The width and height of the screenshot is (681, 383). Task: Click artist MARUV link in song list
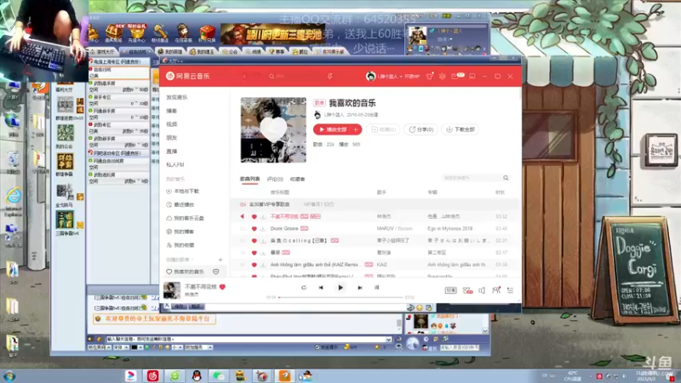(x=386, y=228)
